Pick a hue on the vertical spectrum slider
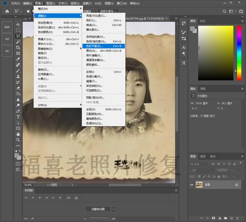 coord(239,53)
